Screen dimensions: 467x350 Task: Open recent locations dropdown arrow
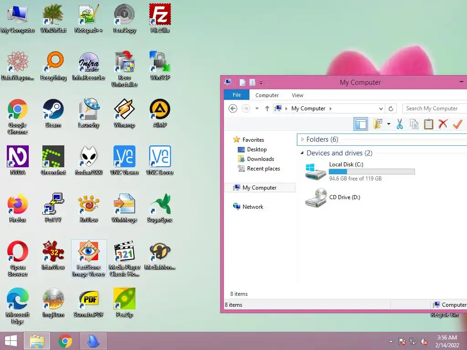[257, 108]
